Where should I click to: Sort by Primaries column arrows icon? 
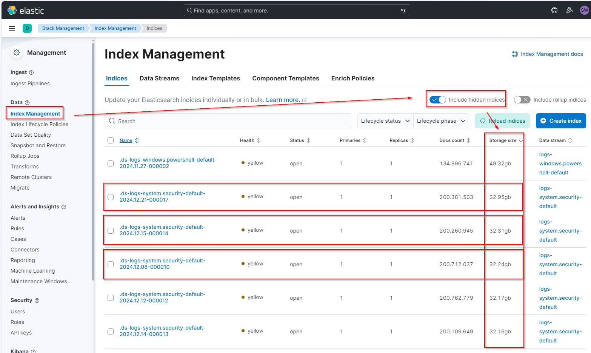click(x=365, y=140)
